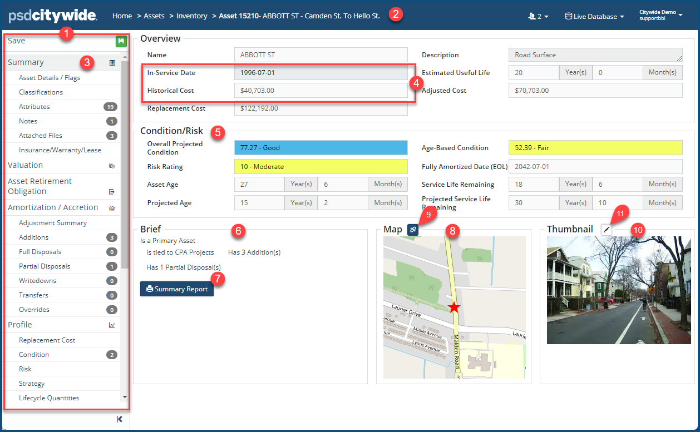Screen dimensions: 700x432
Task: Click the Historical Cost input field
Action: pos(321,91)
